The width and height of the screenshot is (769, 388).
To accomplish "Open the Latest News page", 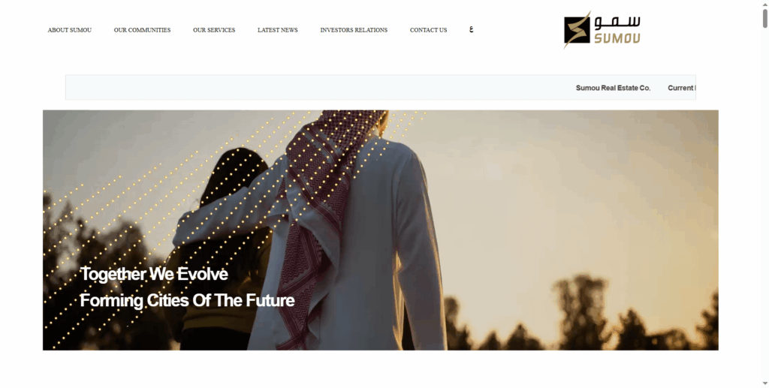I will (x=278, y=30).
